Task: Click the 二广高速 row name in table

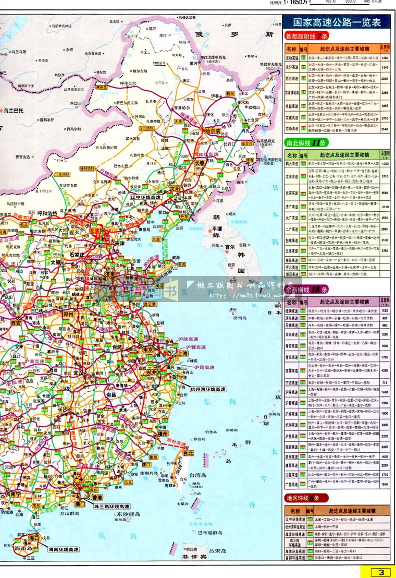Action: pos(292,230)
